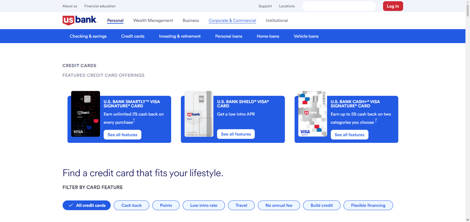The width and height of the screenshot is (470, 222).
Task: See all features for Cash+ Visa card
Action: tap(349, 135)
